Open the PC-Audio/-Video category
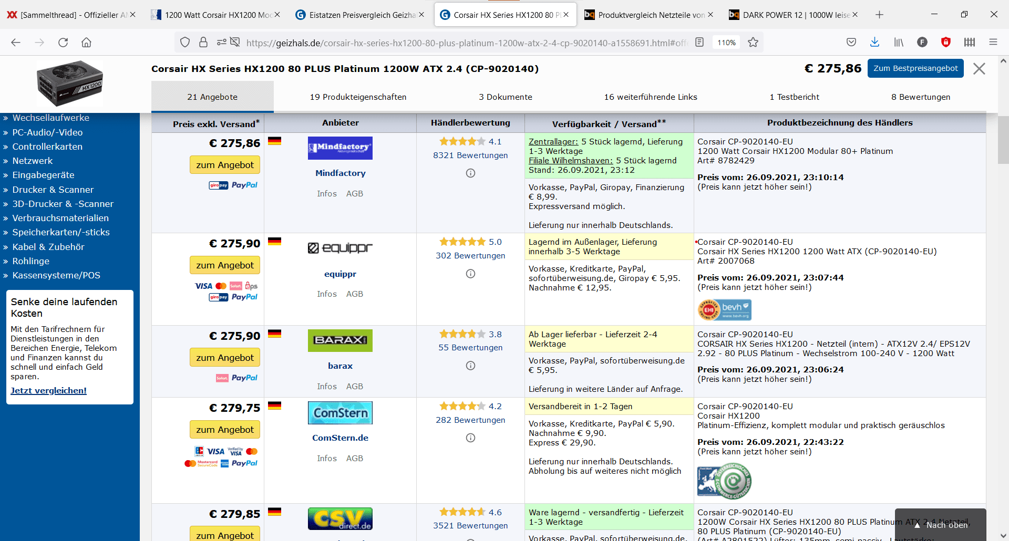1009x541 pixels. pos(47,132)
